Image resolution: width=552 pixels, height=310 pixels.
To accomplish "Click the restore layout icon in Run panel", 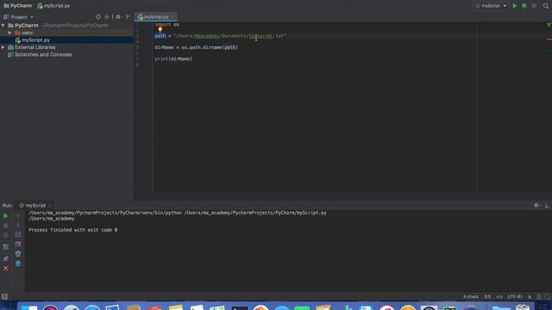I will pyautogui.click(x=6, y=247).
